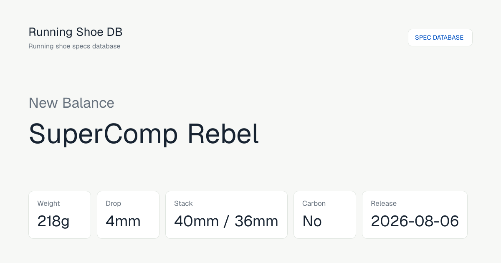Open the Release spec card
The height and width of the screenshot is (263, 501).
pyautogui.click(x=415, y=215)
